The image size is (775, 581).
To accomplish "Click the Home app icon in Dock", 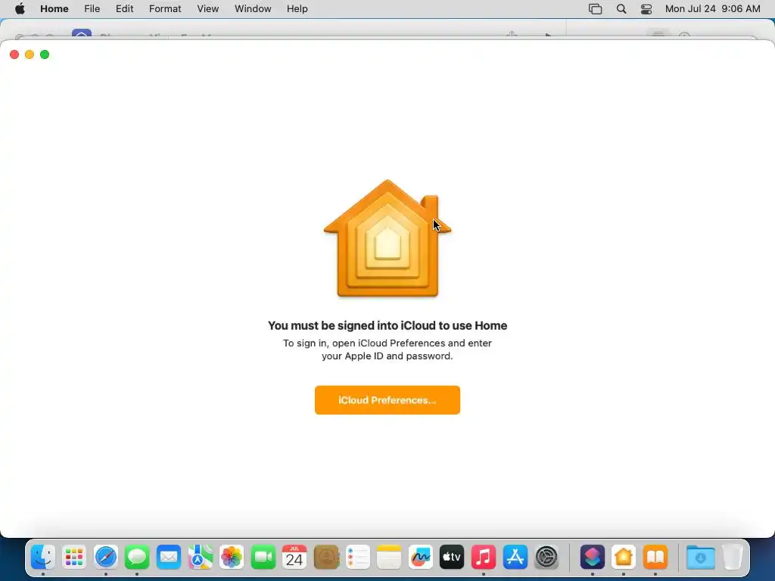I will (624, 558).
